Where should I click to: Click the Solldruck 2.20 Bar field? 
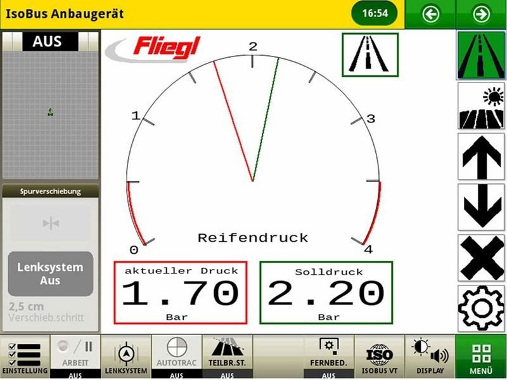coord(326,292)
